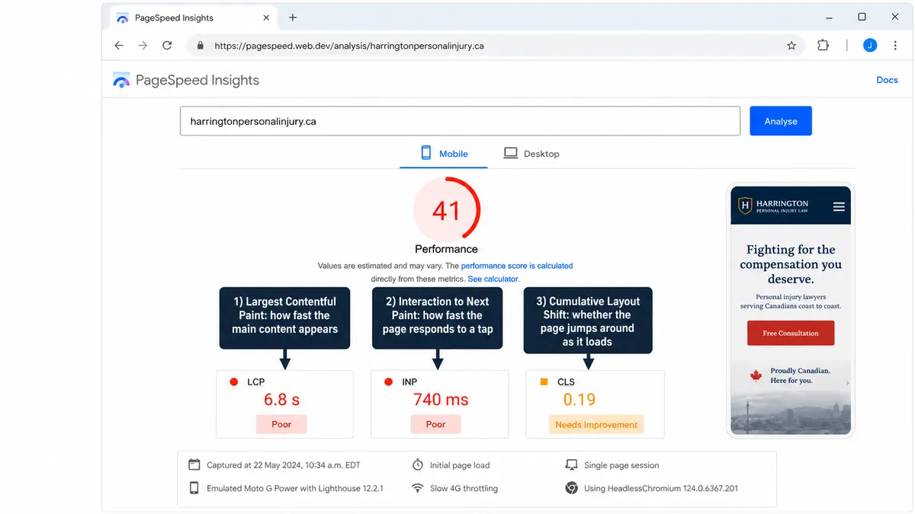Screen dimensions: 915x514
Task: Click the performance score gauge showing 41
Action: pyautogui.click(x=447, y=210)
